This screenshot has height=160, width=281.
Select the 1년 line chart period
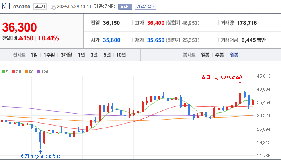click(81, 55)
